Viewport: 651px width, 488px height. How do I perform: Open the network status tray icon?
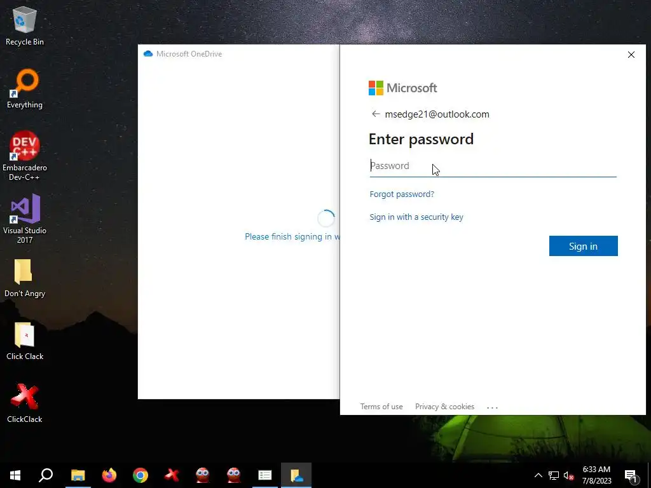(x=554, y=475)
